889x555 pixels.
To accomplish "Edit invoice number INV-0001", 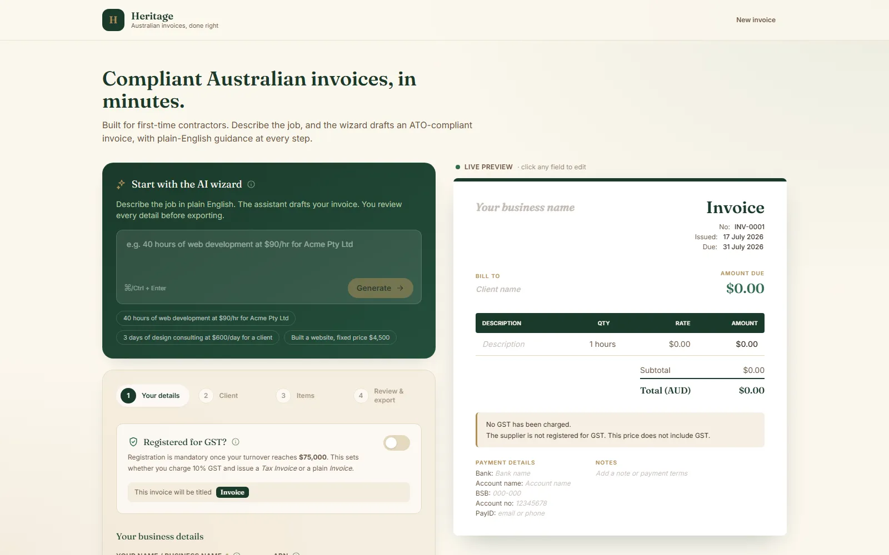I will pyautogui.click(x=750, y=227).
